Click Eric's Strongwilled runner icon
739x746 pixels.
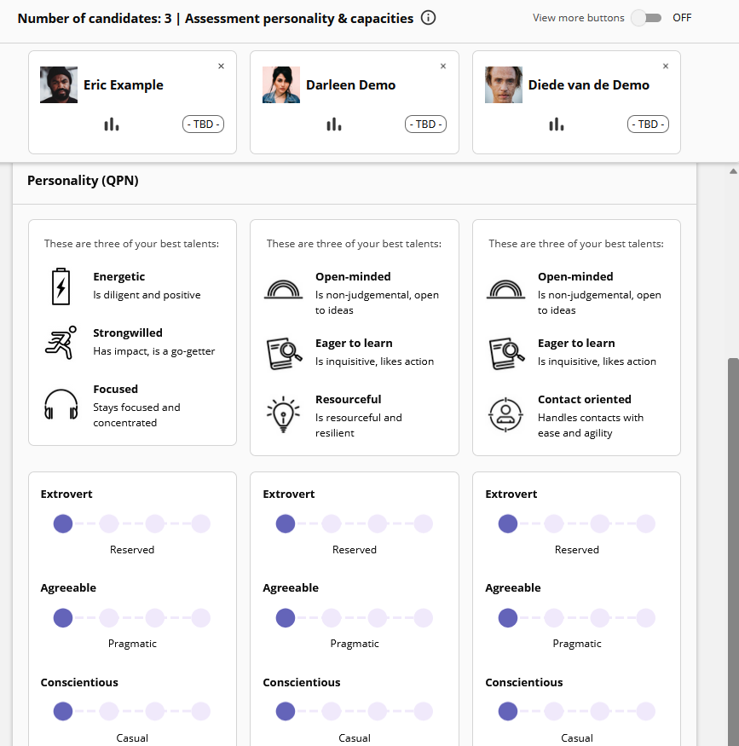(x=61, y=343)
